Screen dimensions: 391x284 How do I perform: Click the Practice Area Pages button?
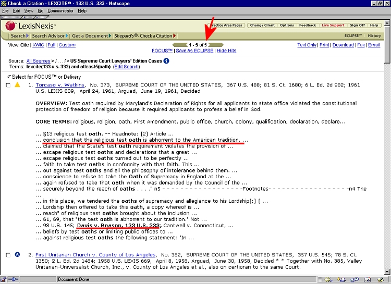226,26
